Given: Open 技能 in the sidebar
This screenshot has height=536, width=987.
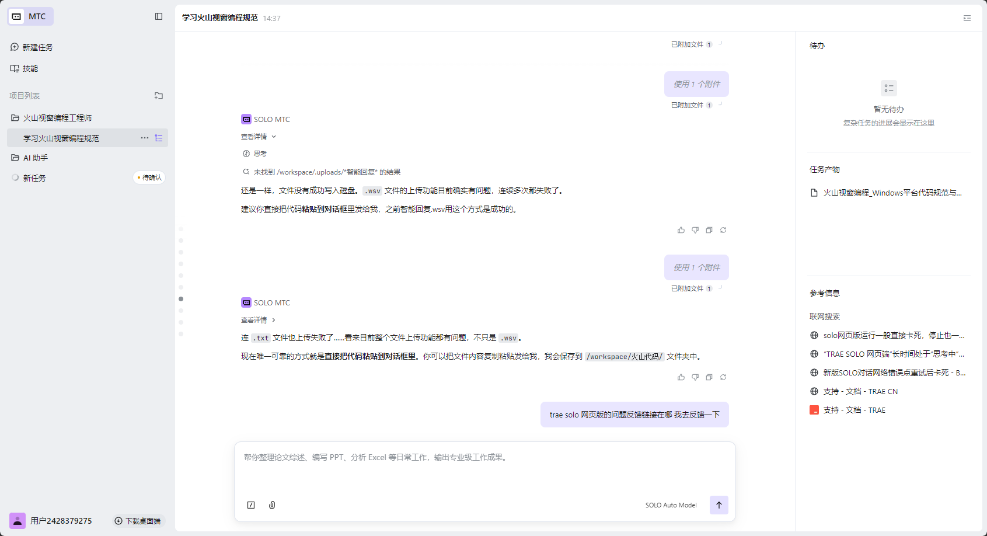Looking at the screenshot, I should click(30, 68).
